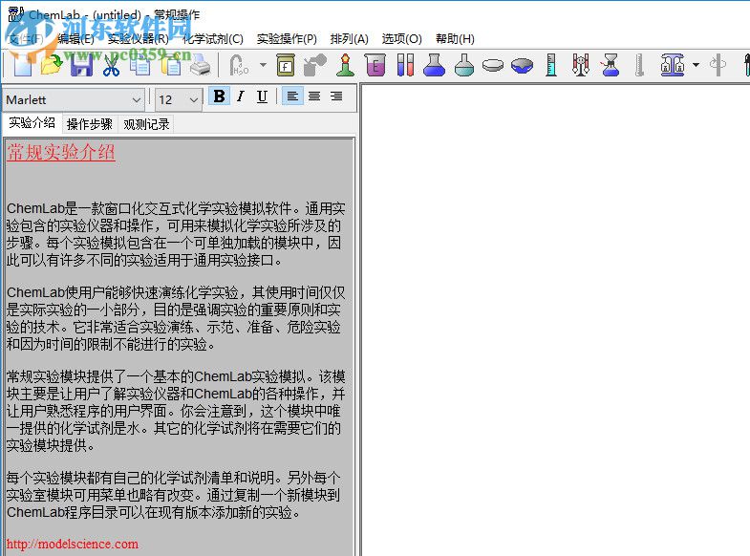This screenshot has width=750, height=556.
Task: Add the Erlenmeyer flask with blue liquid
Action: 435,66
